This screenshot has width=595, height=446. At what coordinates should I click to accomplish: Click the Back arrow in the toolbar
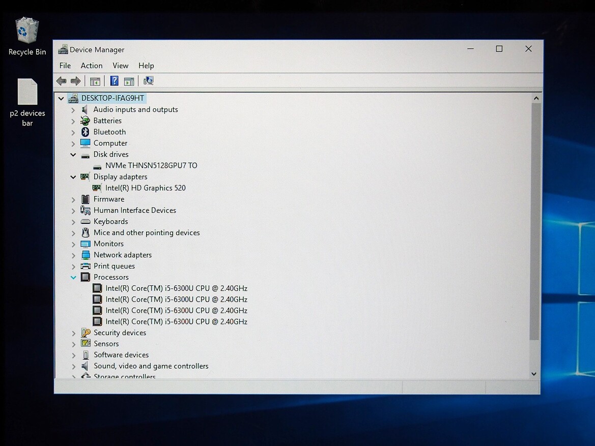tap(61, 81)
